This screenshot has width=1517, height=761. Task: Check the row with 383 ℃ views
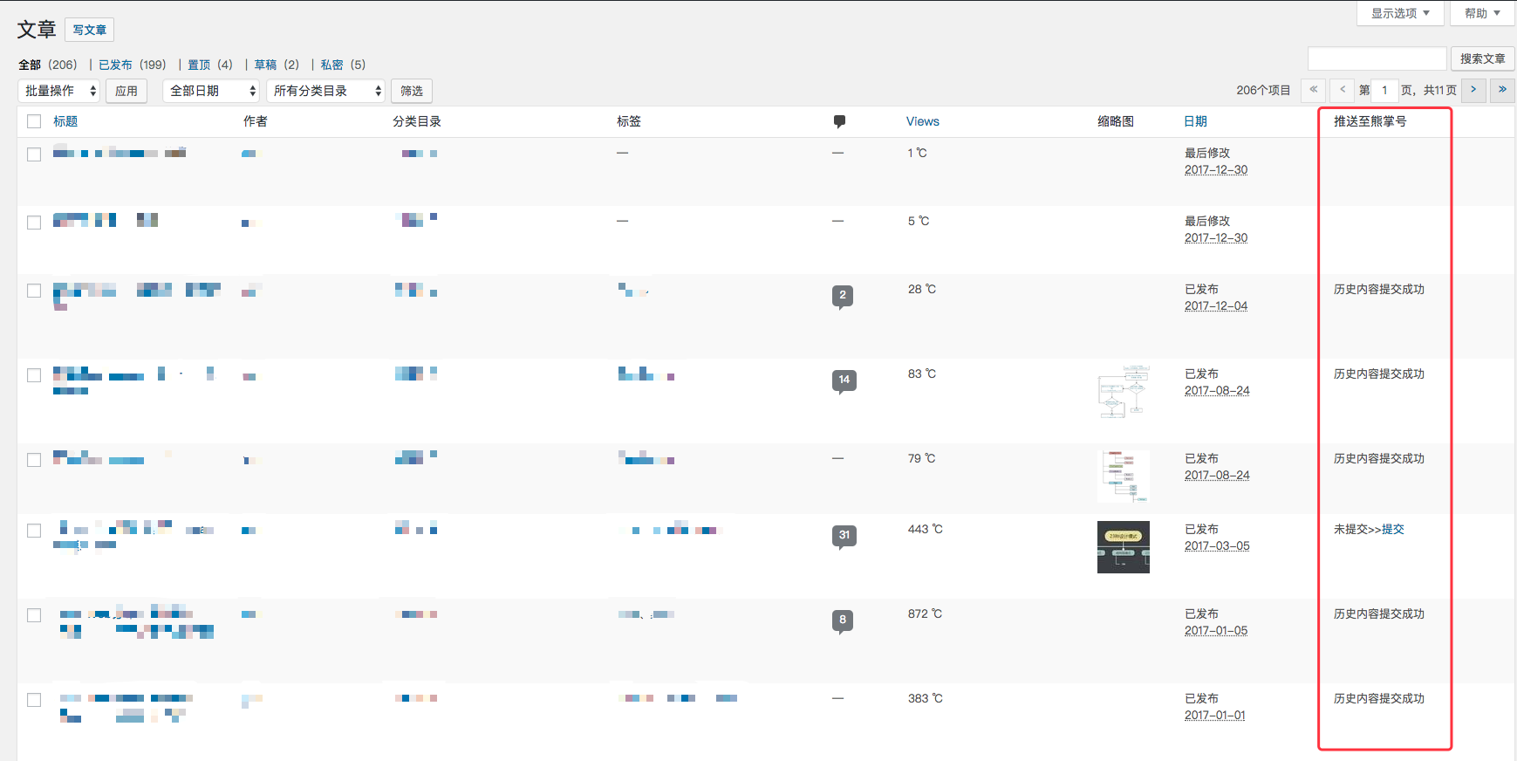pos(34,700)
